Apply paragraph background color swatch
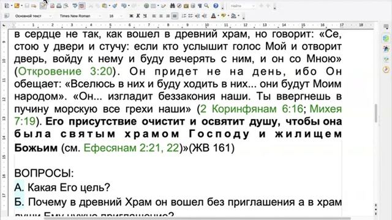 pos(233,16)
